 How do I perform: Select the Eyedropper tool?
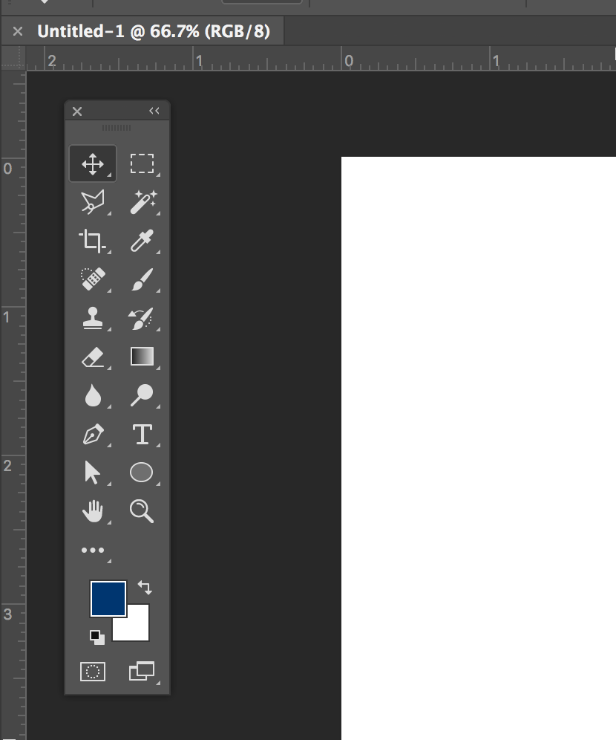(x=142, y=241)
